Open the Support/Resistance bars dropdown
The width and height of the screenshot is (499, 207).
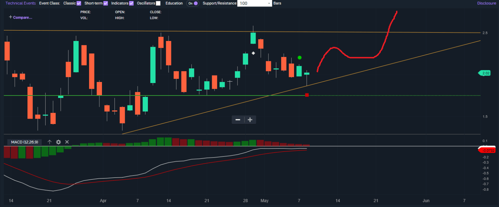pos(254,3)
